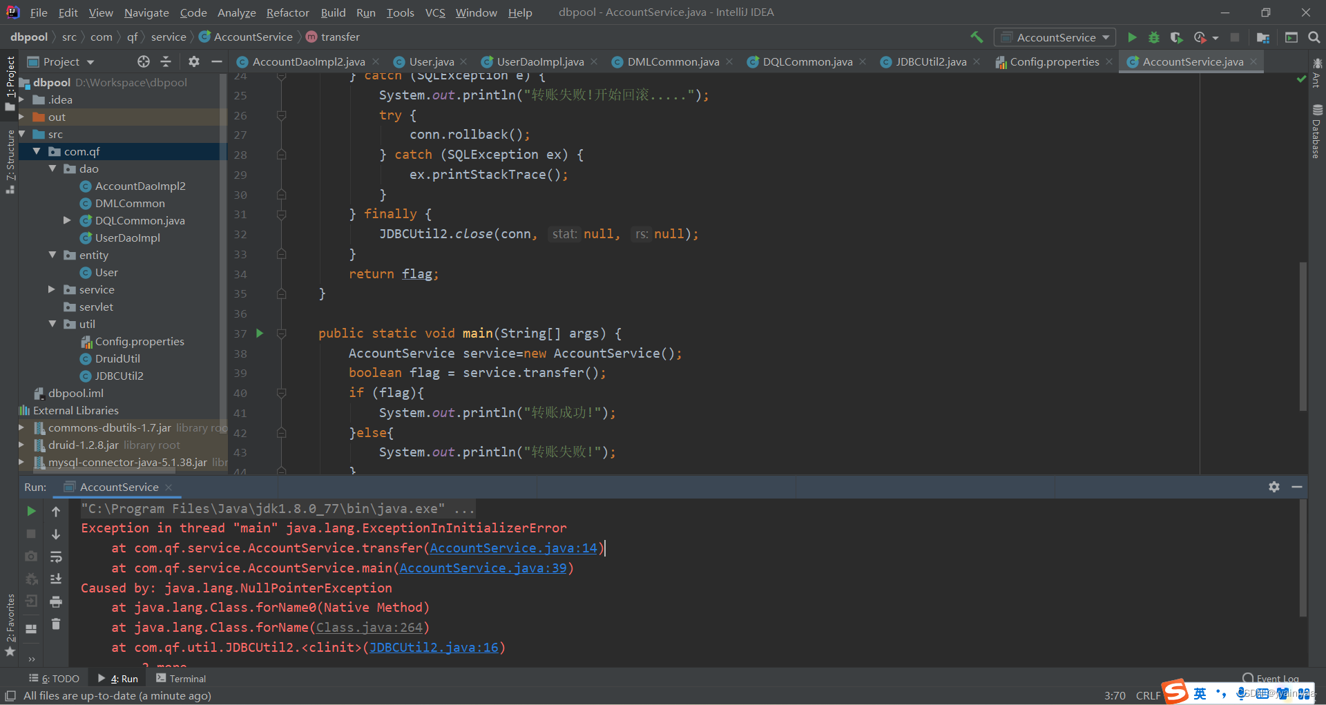Open Search Everywhere magnifier icon
The image size is (1326, 705).
click(x=1314, y=37)
